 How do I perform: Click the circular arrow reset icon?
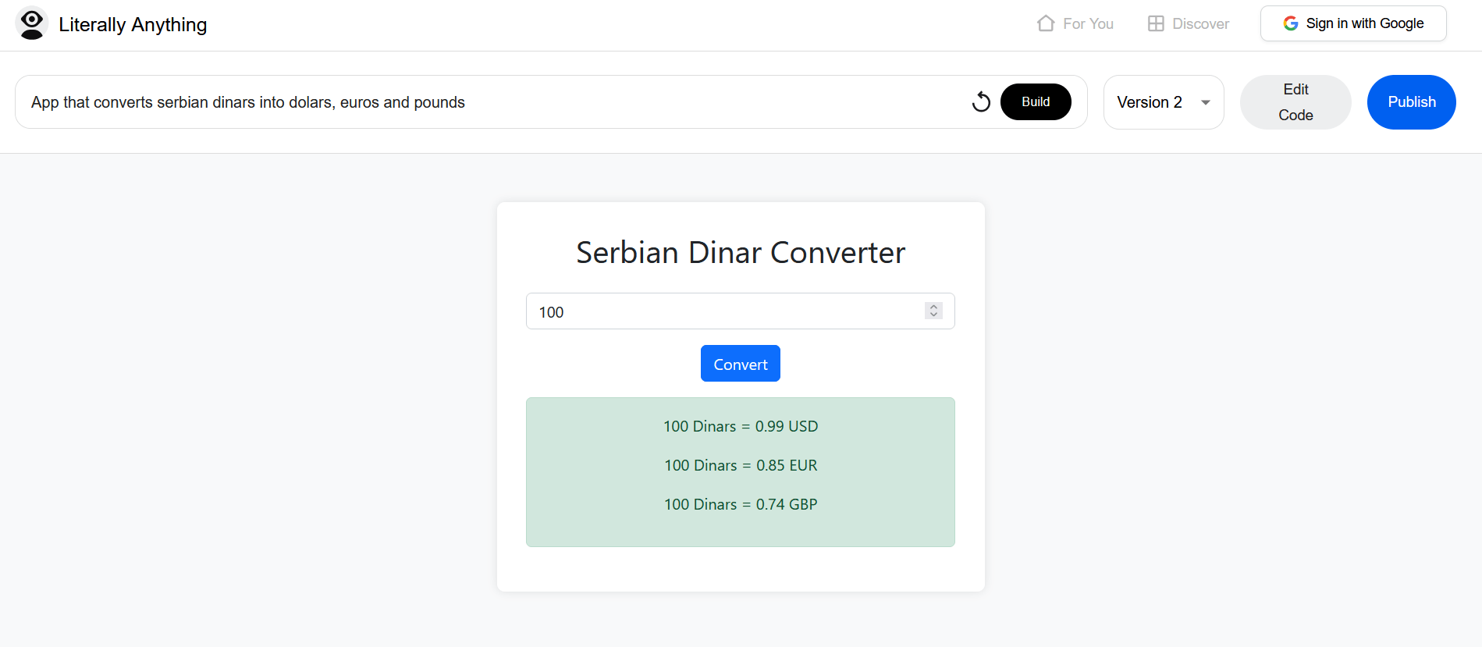981,101
